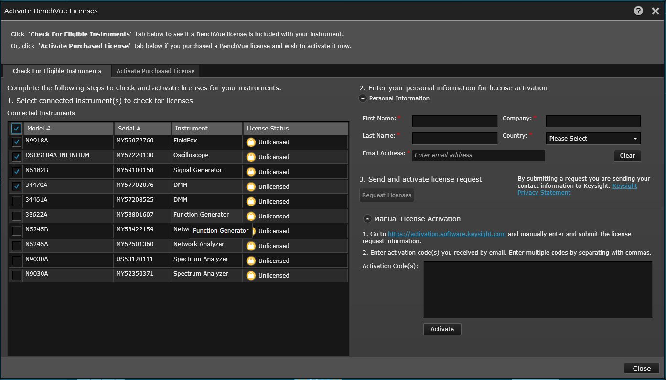Switch to Activate Purchased License tab
Viewport: 666px width, 380px height.
tap(155, 71)
